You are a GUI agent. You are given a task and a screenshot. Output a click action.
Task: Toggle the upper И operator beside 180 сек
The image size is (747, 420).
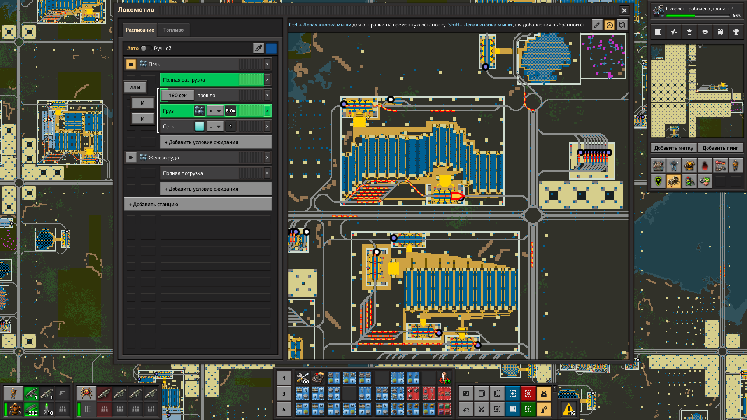click(142, 103)
